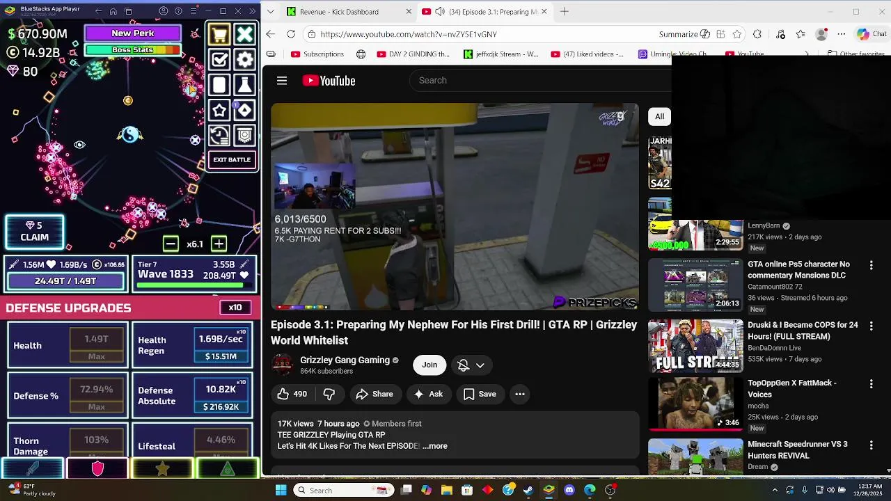Screen dimensions: 891x501
Task: Open the diamond modules icon with notification badge
Action: tap(244, 110)
